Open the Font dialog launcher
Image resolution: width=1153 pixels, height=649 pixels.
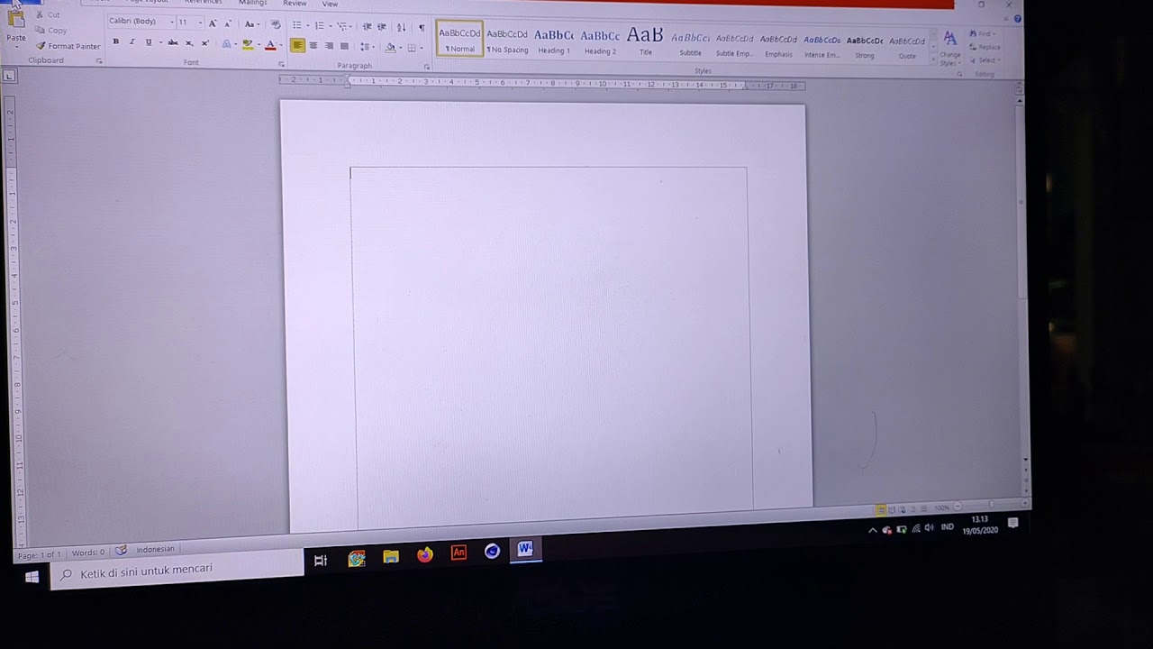coord(281,64)
